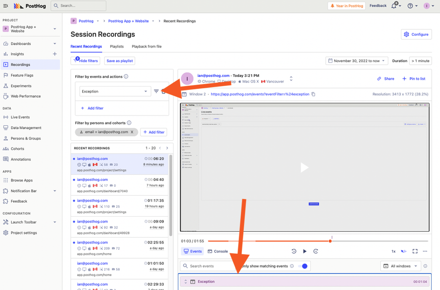Screen dimensions: 440x290
Task: Skip forward 10 seconds
Action: click(x=316, y=251)
